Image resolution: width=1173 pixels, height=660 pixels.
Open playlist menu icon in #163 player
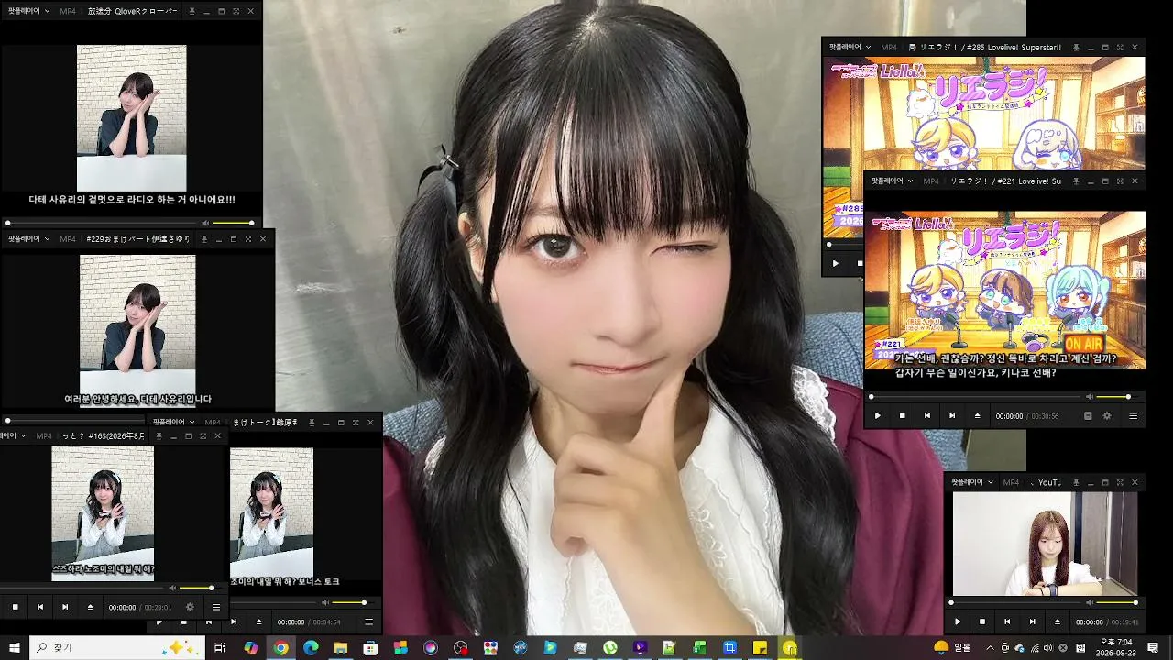pos(216,607)
